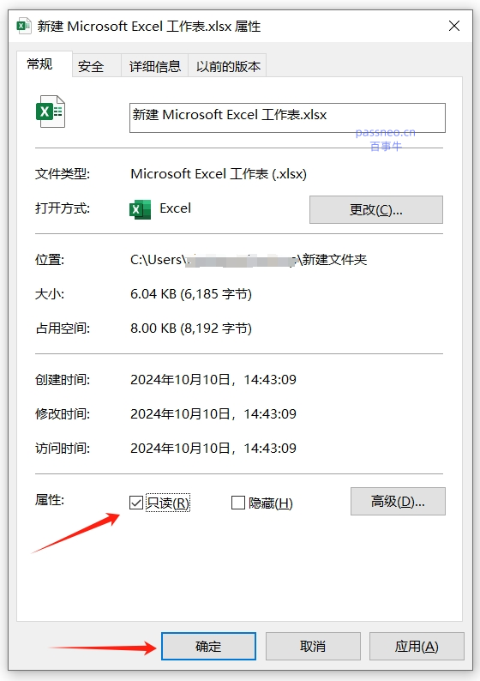
Task: Click file type value Microsoft Excel 工作表 (.xlsx)
Action: point(219,174)
